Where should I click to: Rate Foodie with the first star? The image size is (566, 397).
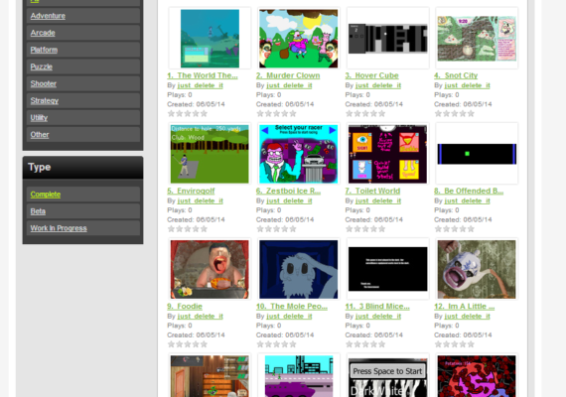point(171,344)
